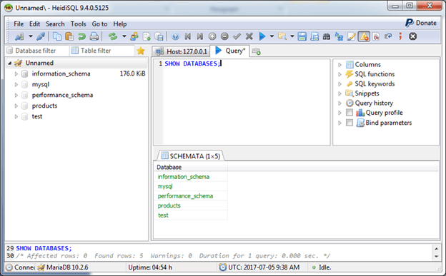446x276 pixels.
Task: Click the Export database as SQL icon
Action: (159, 36)
